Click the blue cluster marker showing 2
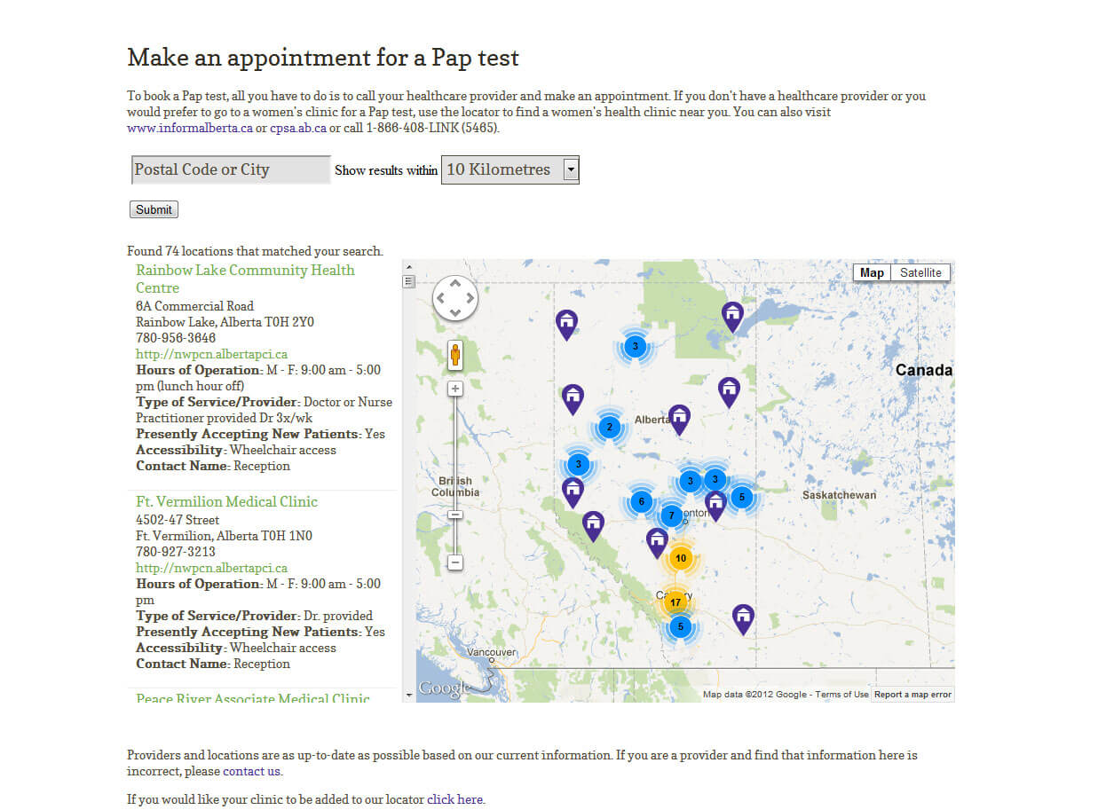 click(x=609, y=427)
